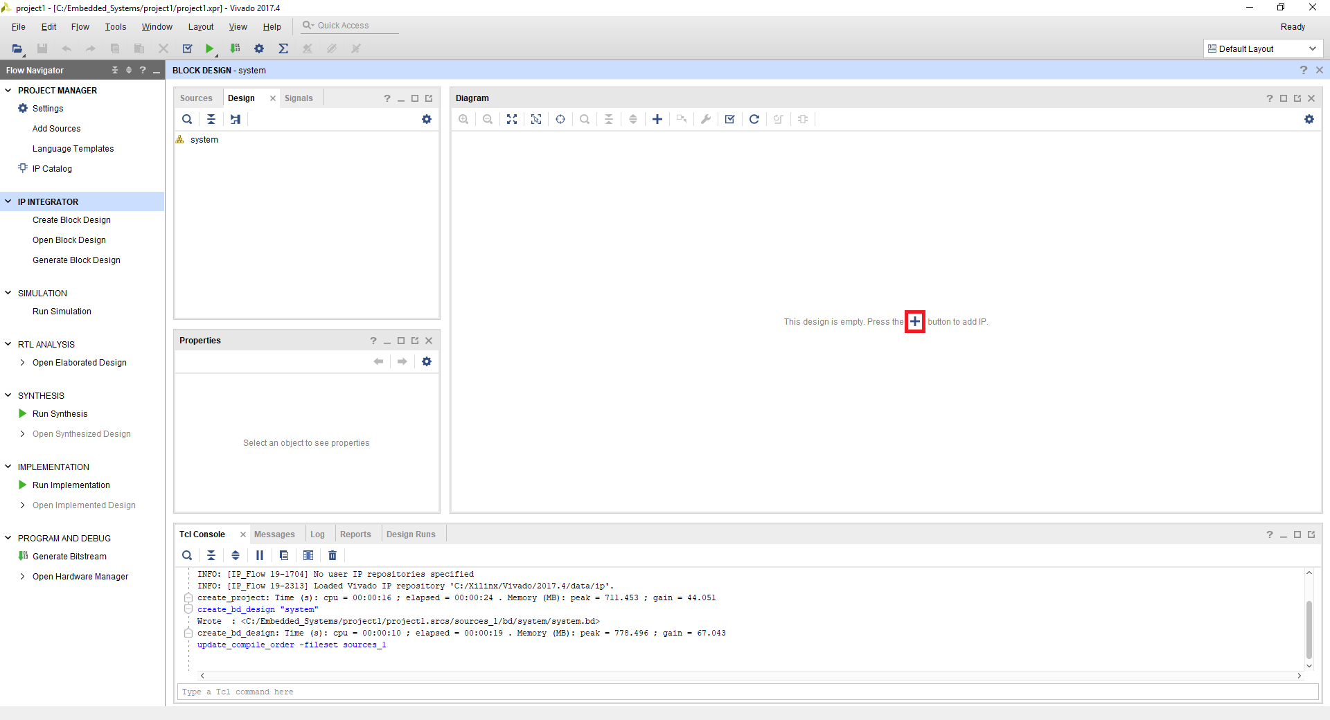
Task: Click Generate Bitstream in Flow Navigator
Action: 69,557
